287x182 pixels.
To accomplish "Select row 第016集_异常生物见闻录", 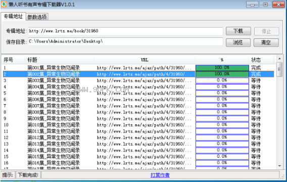I will click(x=138, y=163).
